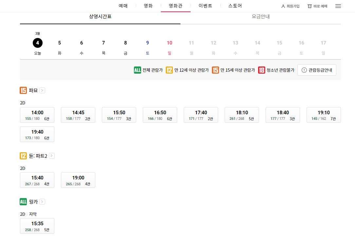Image resolution: width=355 pixels, height=239 pixels.
Task: Expand the 윙카 movie chevron
Action: [43, 202]
